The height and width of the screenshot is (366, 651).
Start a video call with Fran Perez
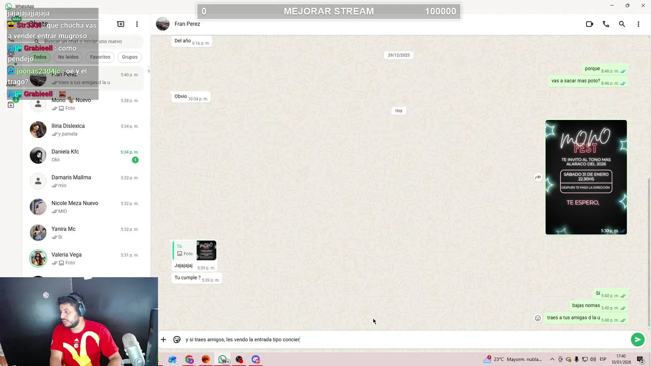click(589, 24)
